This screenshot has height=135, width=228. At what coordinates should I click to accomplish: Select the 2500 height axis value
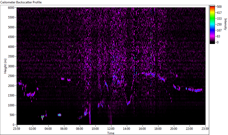pyautogui.click(x=11, y=76)
